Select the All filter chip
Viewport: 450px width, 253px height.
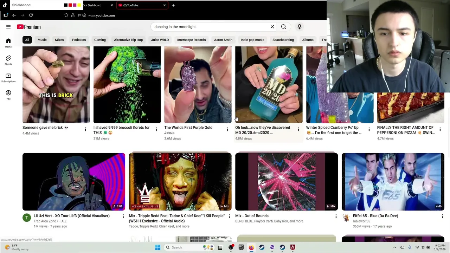click(x=27, y=40)
